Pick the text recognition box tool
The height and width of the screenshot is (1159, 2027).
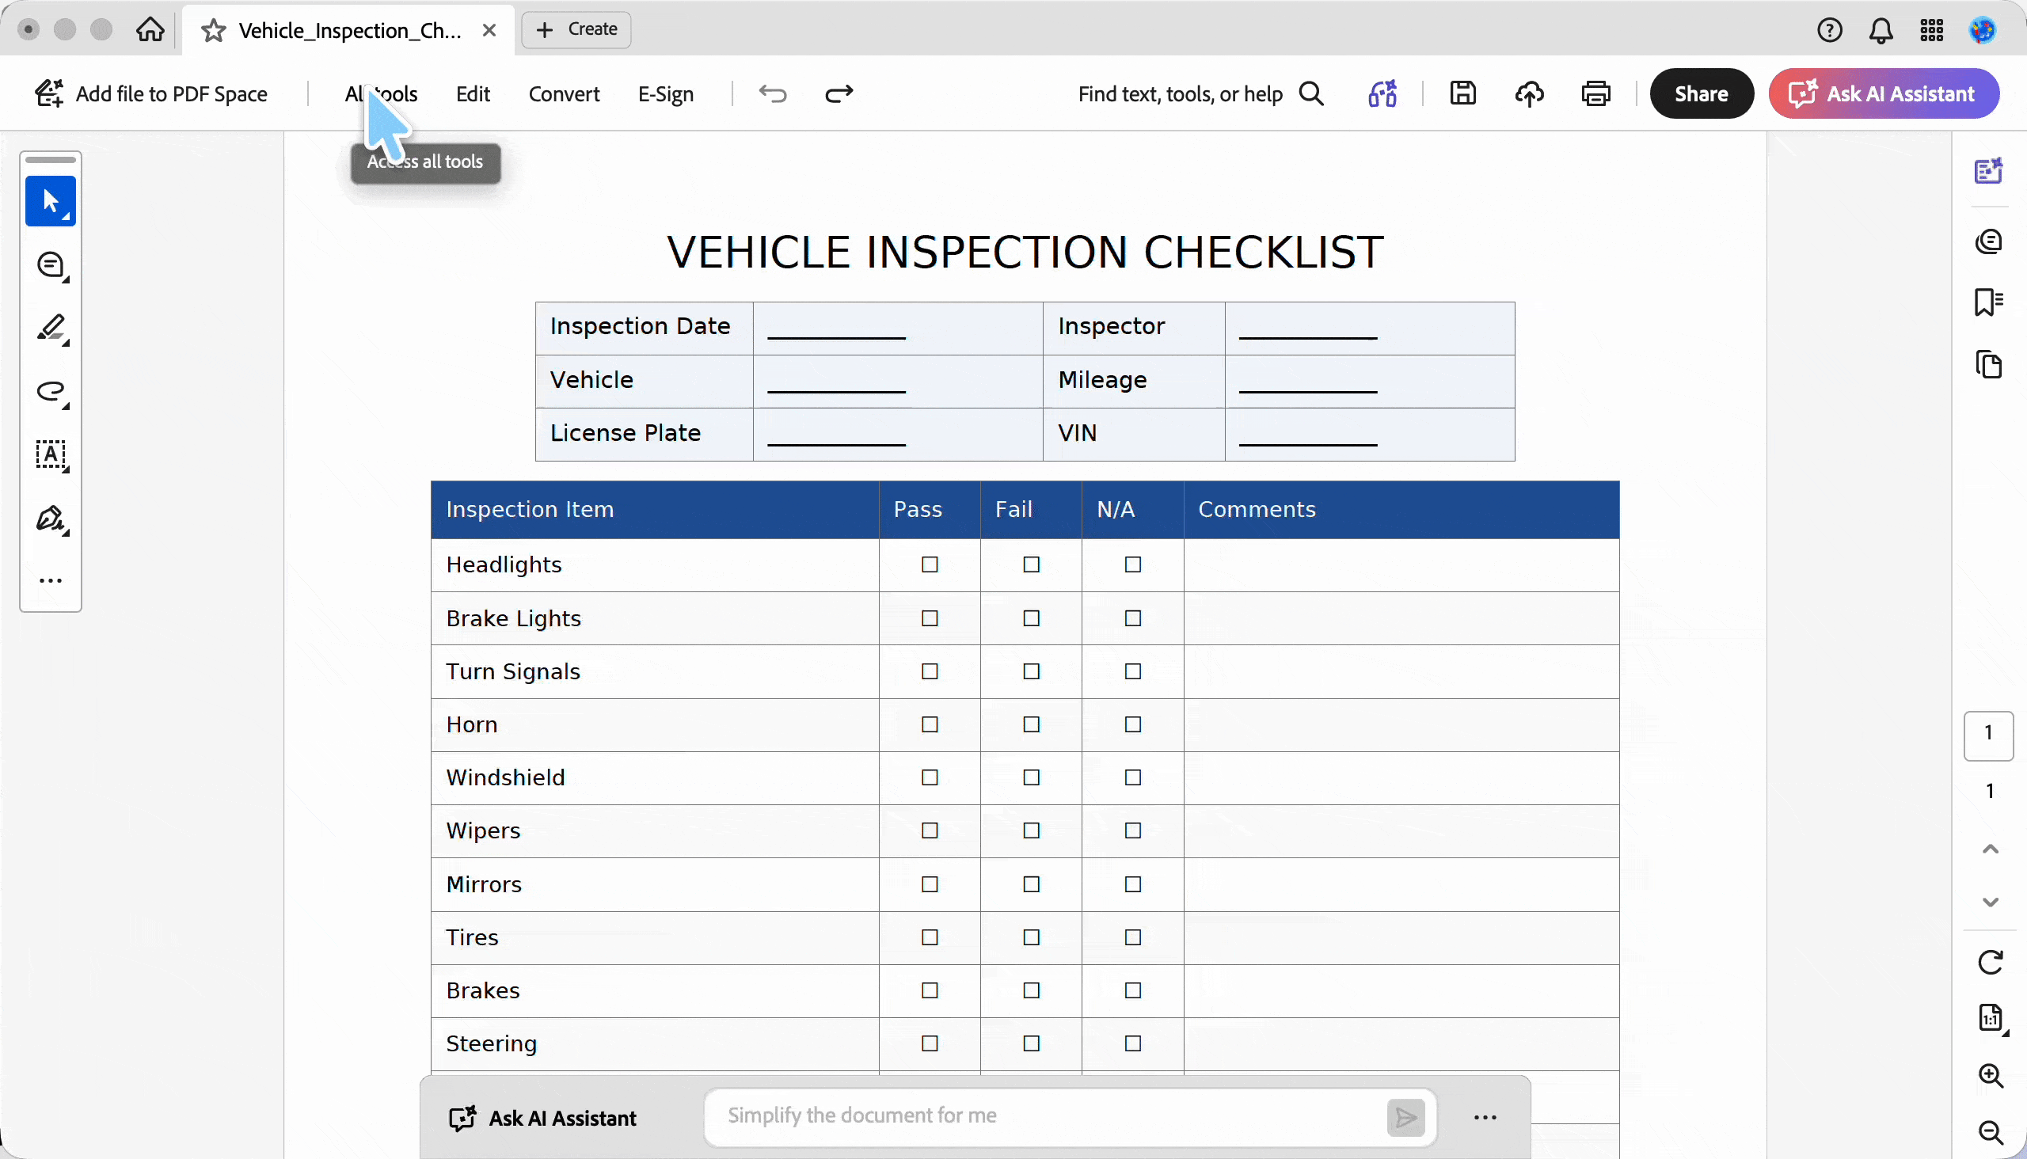[51, 455]
